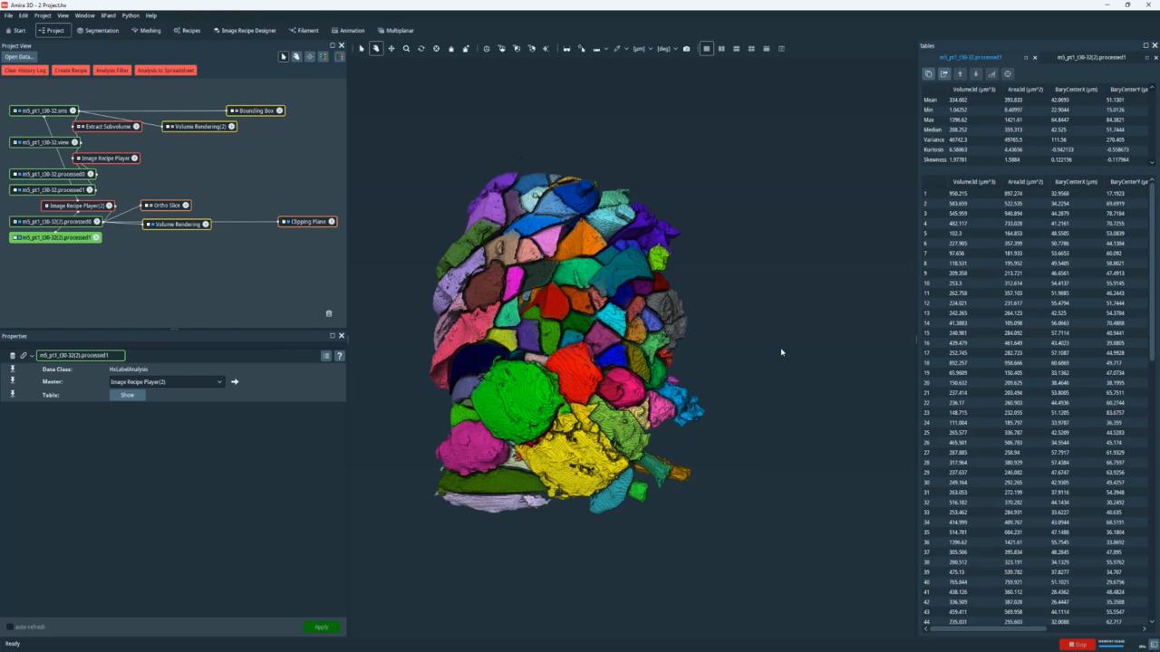Click the trash icon in Project View

[x=329, y=313]
